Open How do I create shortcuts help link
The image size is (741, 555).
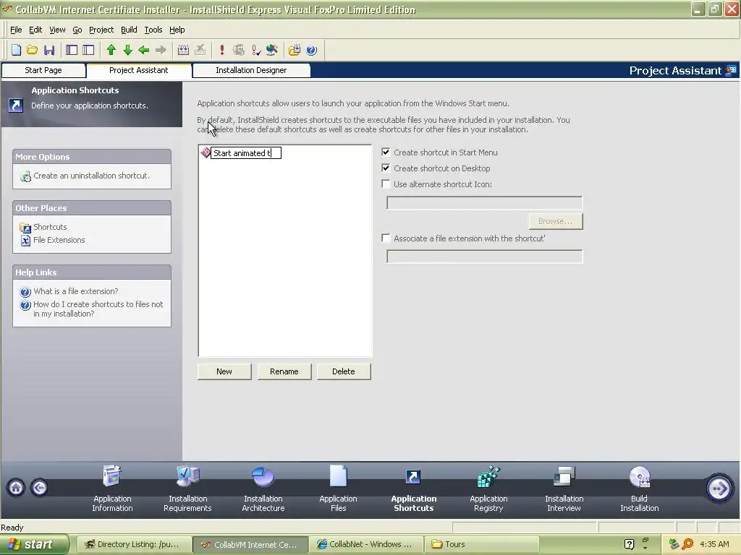(x=98, y=309)
